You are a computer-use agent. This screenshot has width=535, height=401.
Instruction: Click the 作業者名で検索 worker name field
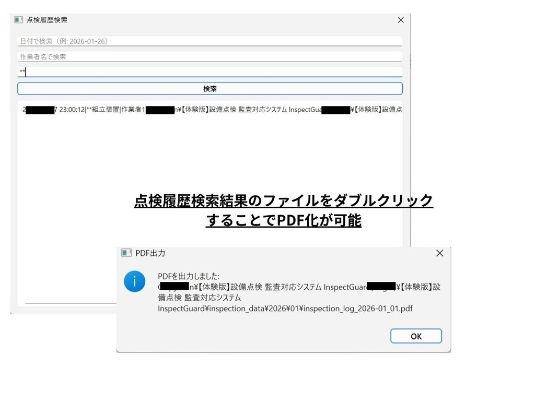[x=209, y=56]
